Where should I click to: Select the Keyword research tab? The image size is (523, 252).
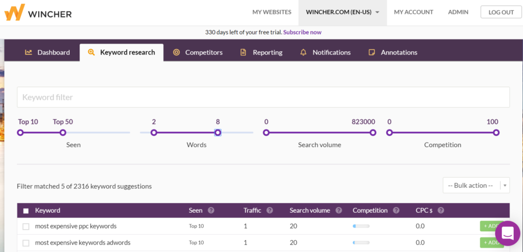[121, 52]
